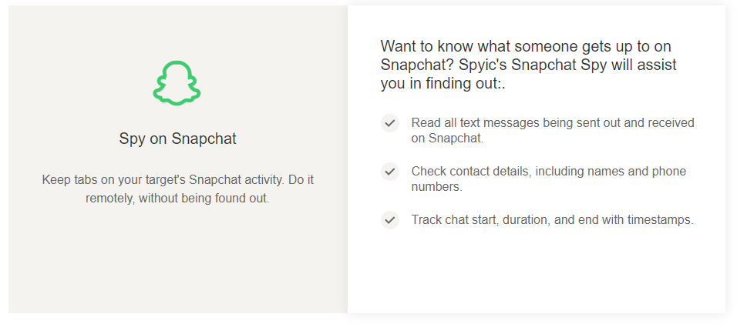This screenshot has width=737, height=324.
Task: Click the checkmark beside 'Check contact details'
Action: tap(389, 172)
